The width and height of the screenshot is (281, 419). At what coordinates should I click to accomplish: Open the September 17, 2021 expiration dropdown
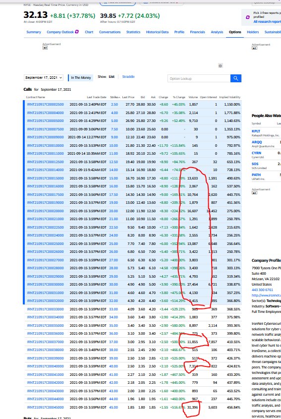(x=44, y=77)
